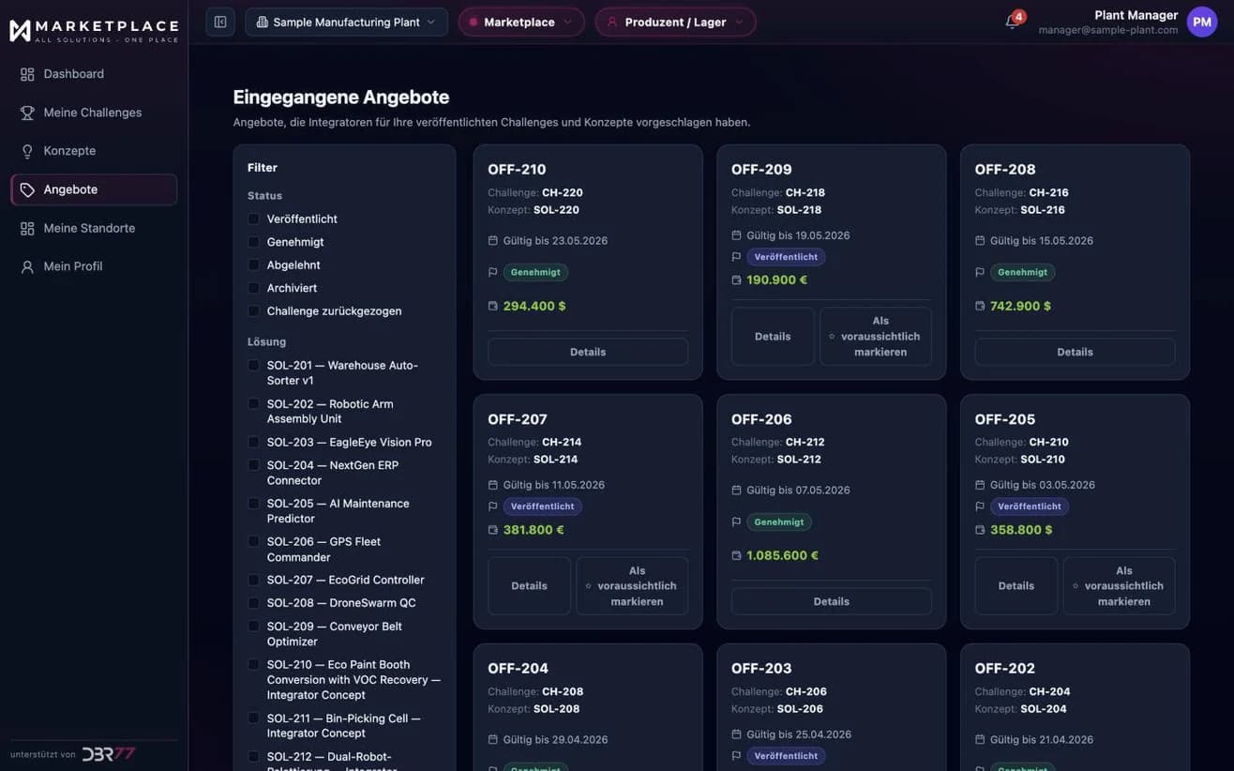Open the Sample Manufacturing Plant dropdown
The image size is (1234, 771).
(x=346, y=22)
